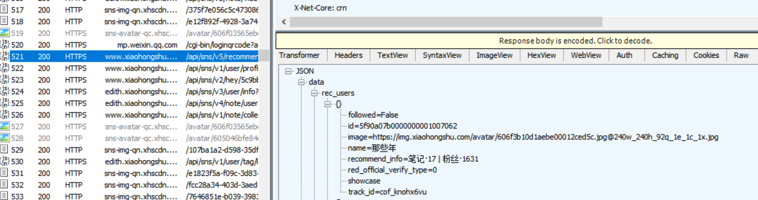Select session 522 URL /api/sns/v1/user/profi

[x=222, y=68]
